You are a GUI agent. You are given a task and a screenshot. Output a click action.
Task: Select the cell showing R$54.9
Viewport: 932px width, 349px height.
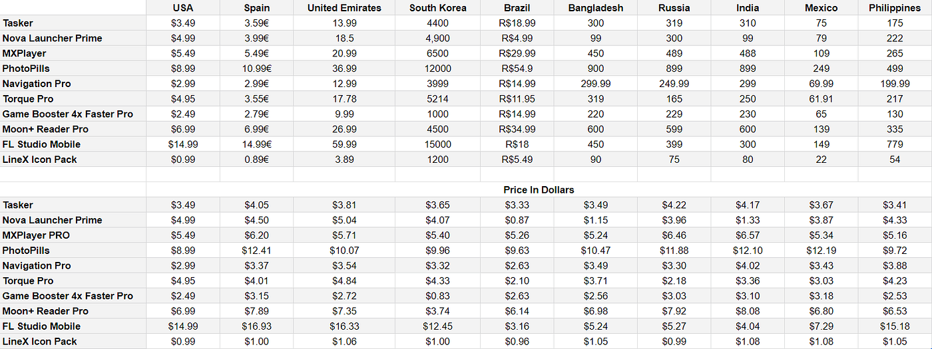[x=517, y=68]
